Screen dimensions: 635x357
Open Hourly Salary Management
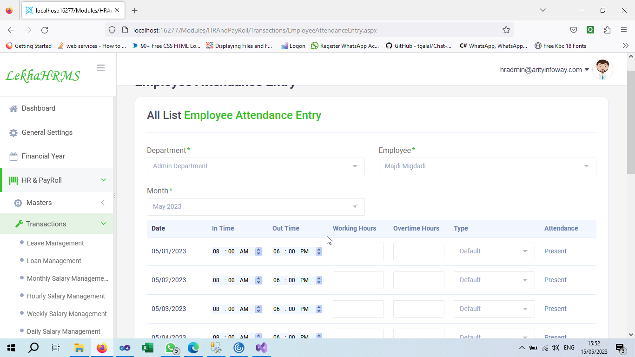66,296
